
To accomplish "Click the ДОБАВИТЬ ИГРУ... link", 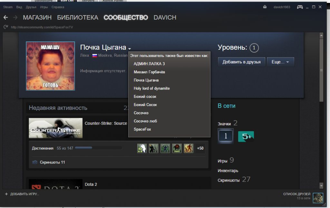I will click(24, 194).
